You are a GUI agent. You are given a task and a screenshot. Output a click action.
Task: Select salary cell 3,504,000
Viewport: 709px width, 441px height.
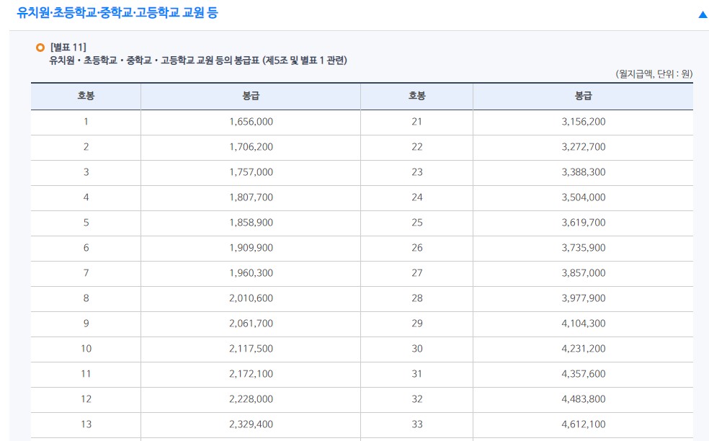[584, 197]
